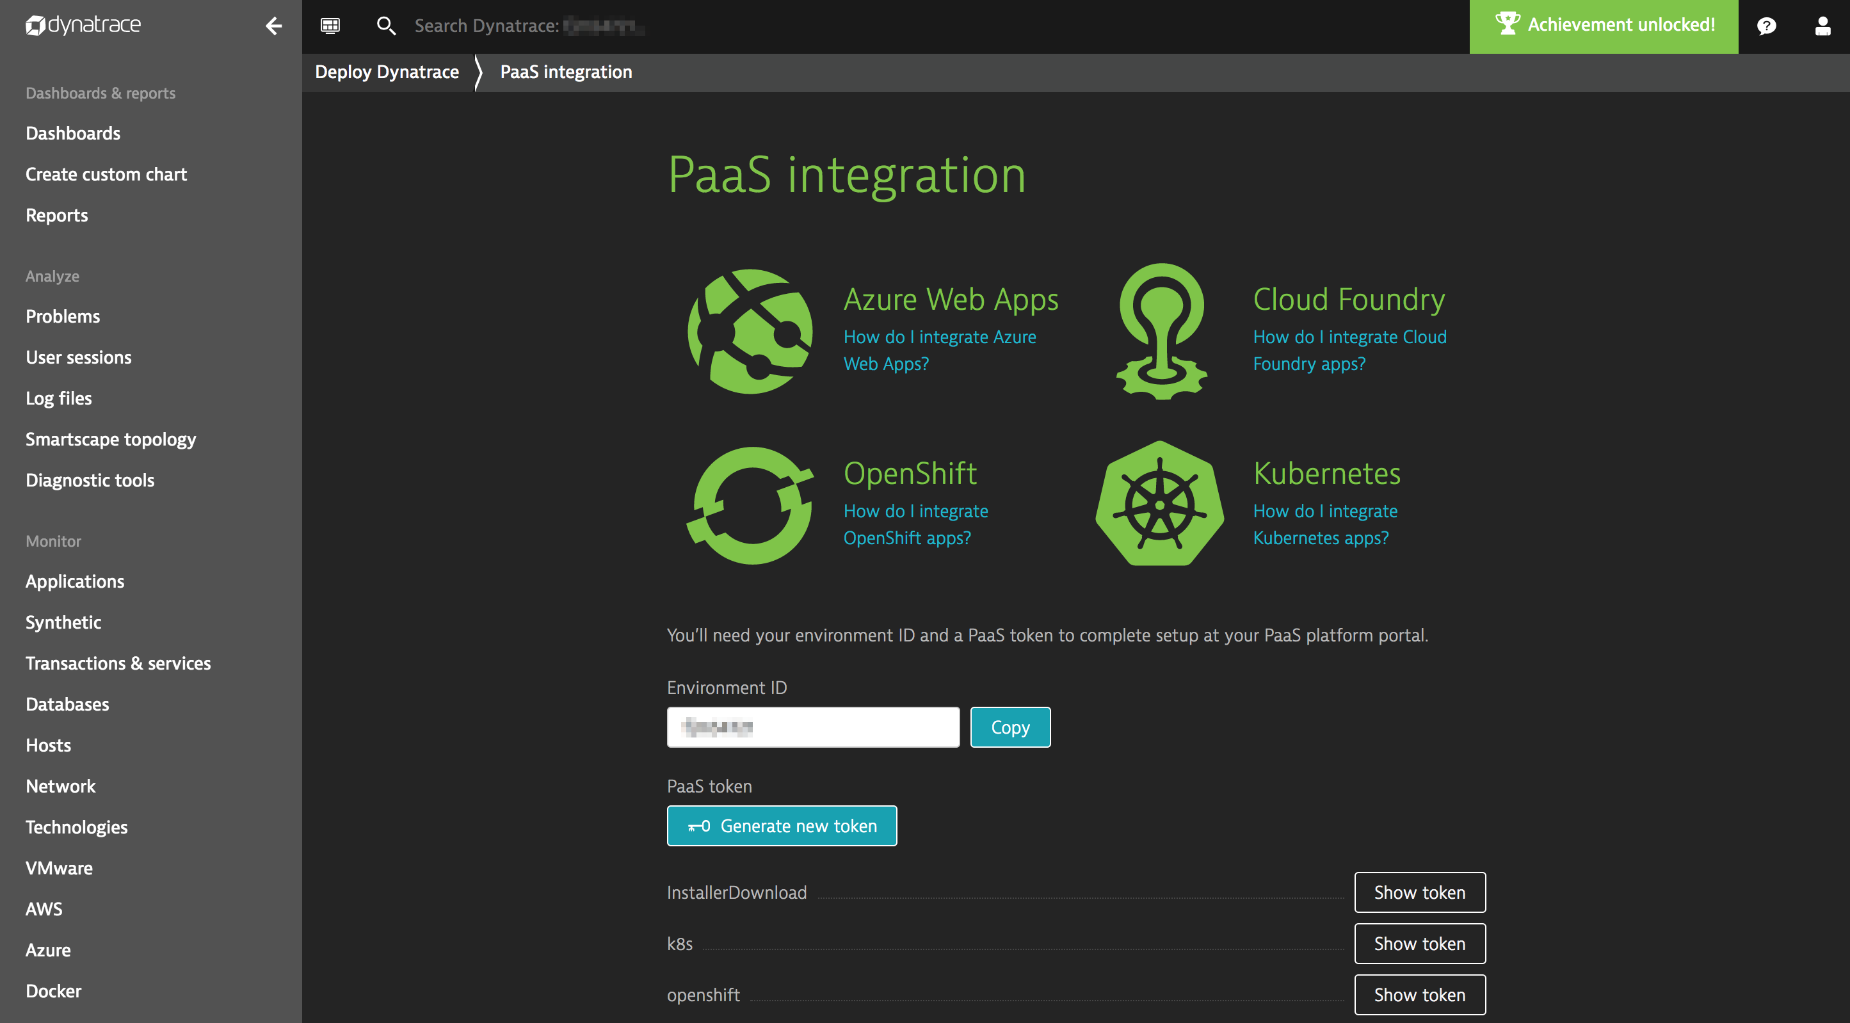Screen dimensions: 1850x1023
Task: Click the Search Dynatrace field
Action: [x=530, y=26]
